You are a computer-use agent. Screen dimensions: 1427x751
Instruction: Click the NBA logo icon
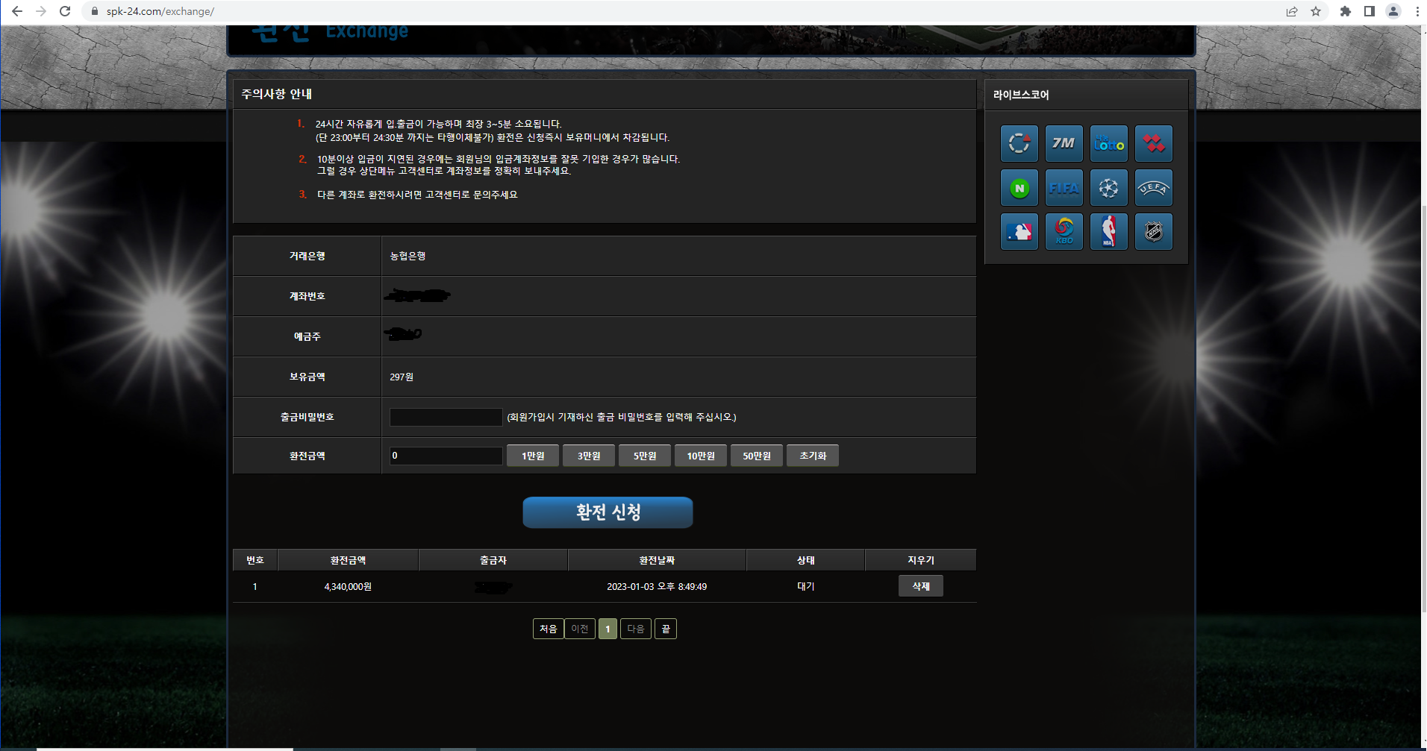(1108, 232)
